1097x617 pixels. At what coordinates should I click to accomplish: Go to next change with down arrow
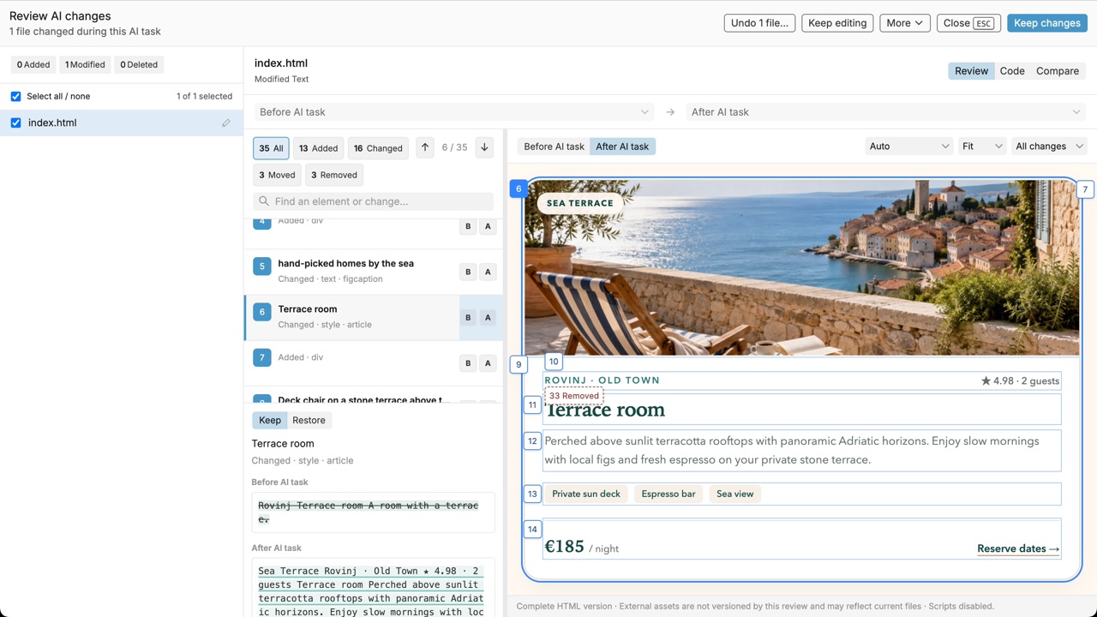[x=484, y=147]
